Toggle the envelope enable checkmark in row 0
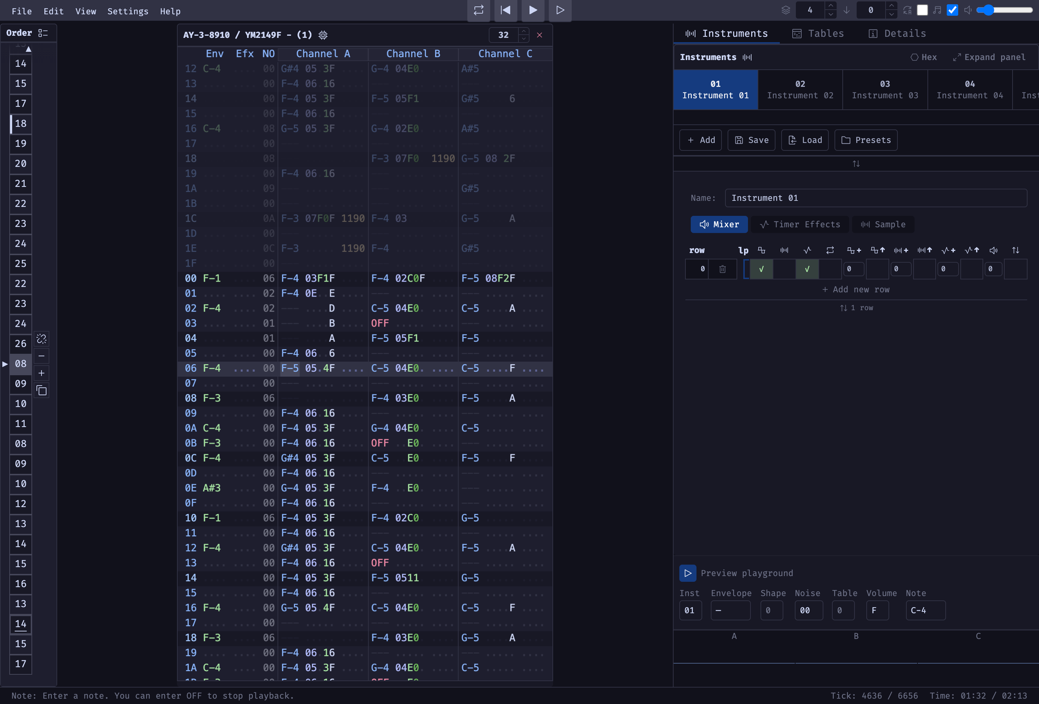The width and height of the screenshot is (1039, 704). (807, 269)
